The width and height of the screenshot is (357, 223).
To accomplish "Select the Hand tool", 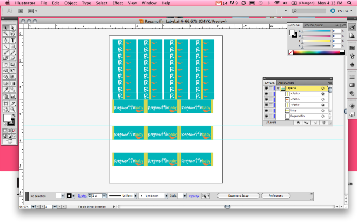I will 6,110.
